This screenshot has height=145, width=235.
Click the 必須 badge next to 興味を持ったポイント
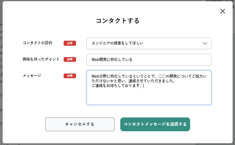click(70, 59)
